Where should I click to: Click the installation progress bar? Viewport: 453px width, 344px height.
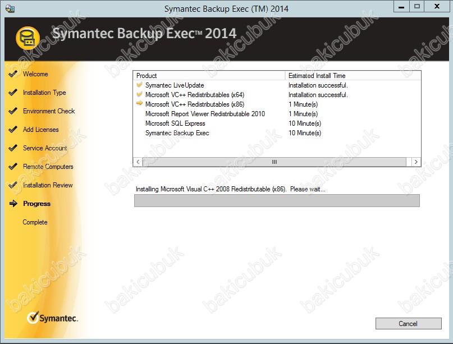[277, 200]
